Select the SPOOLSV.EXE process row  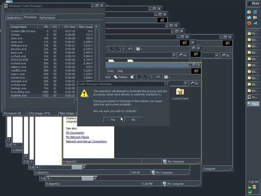coord(52,60)
